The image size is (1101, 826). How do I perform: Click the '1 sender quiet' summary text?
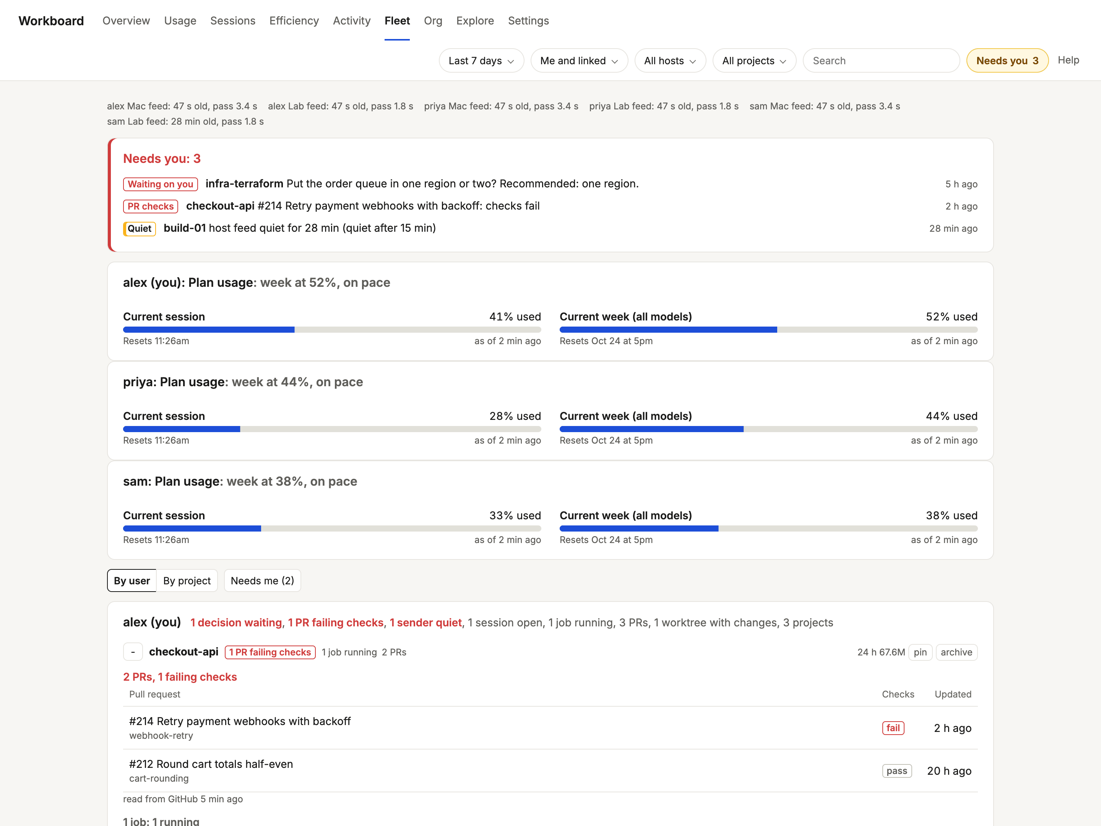pyautogui.click(x=425, y=622)
